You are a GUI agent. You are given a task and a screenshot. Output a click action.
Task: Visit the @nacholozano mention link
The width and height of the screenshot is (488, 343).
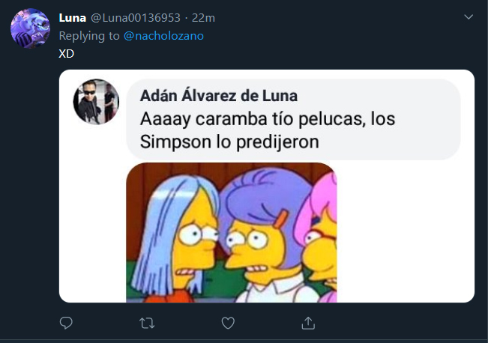point(163,36)
